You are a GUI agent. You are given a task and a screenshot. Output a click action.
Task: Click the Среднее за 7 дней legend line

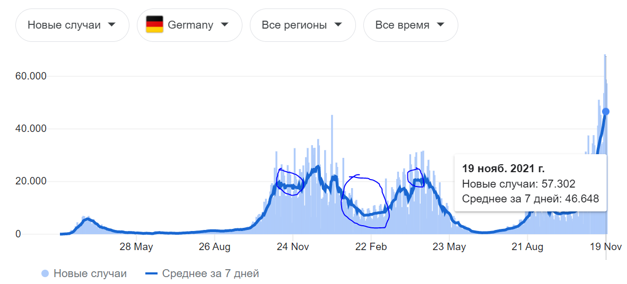(x=152, y=273)
